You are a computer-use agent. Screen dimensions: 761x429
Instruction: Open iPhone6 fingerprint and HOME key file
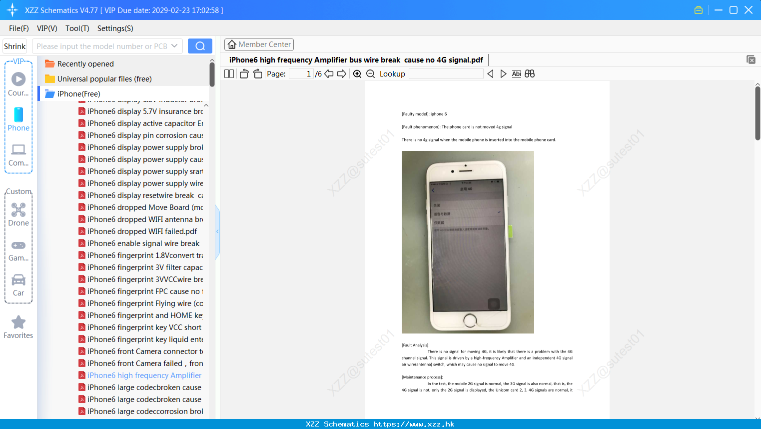(141, 315)
